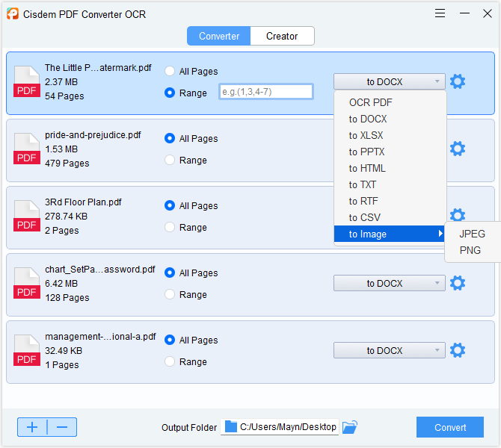The image size is (501, 448).
Task: Click the 54 Pages label
Action: pyautogui.click(x=64, y=96)
